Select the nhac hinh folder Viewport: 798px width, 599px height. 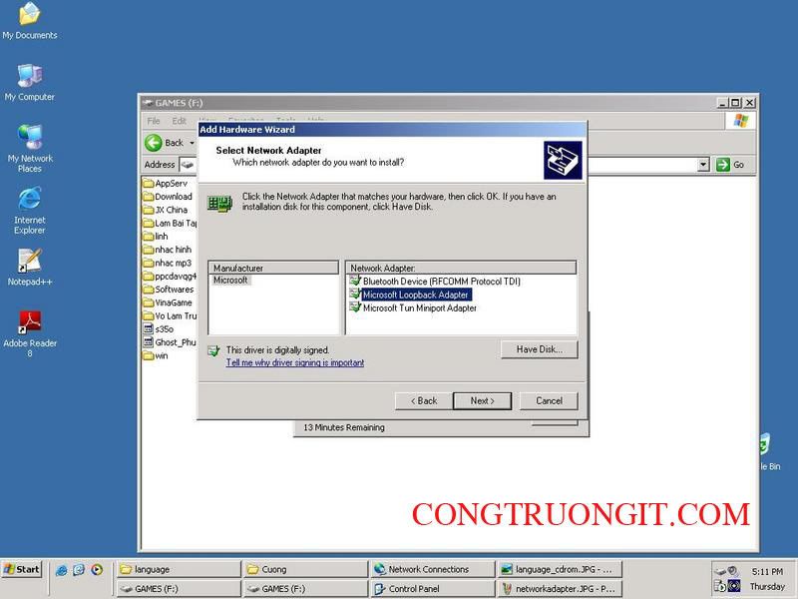click(168, 250)
